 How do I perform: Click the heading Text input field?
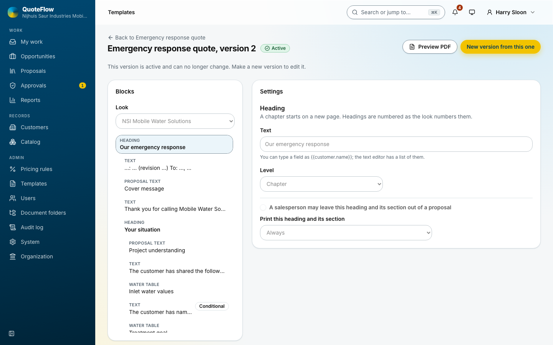point(396,144)
